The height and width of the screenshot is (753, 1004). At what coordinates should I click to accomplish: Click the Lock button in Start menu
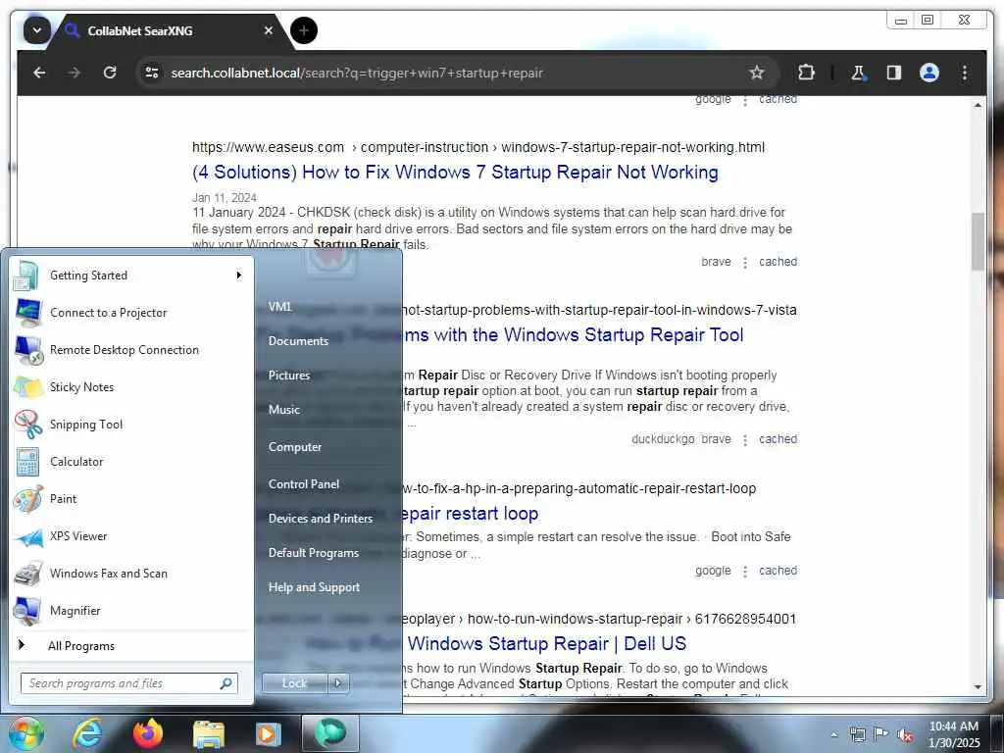[294, 683]
